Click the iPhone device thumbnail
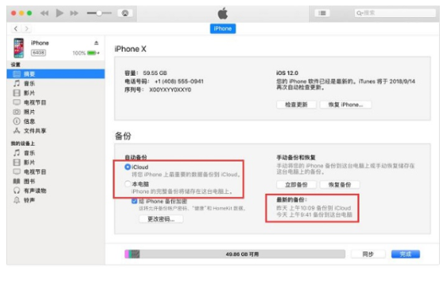Image resolution: width=443 pixels, height=298 pixels. (x=19, y=48)
